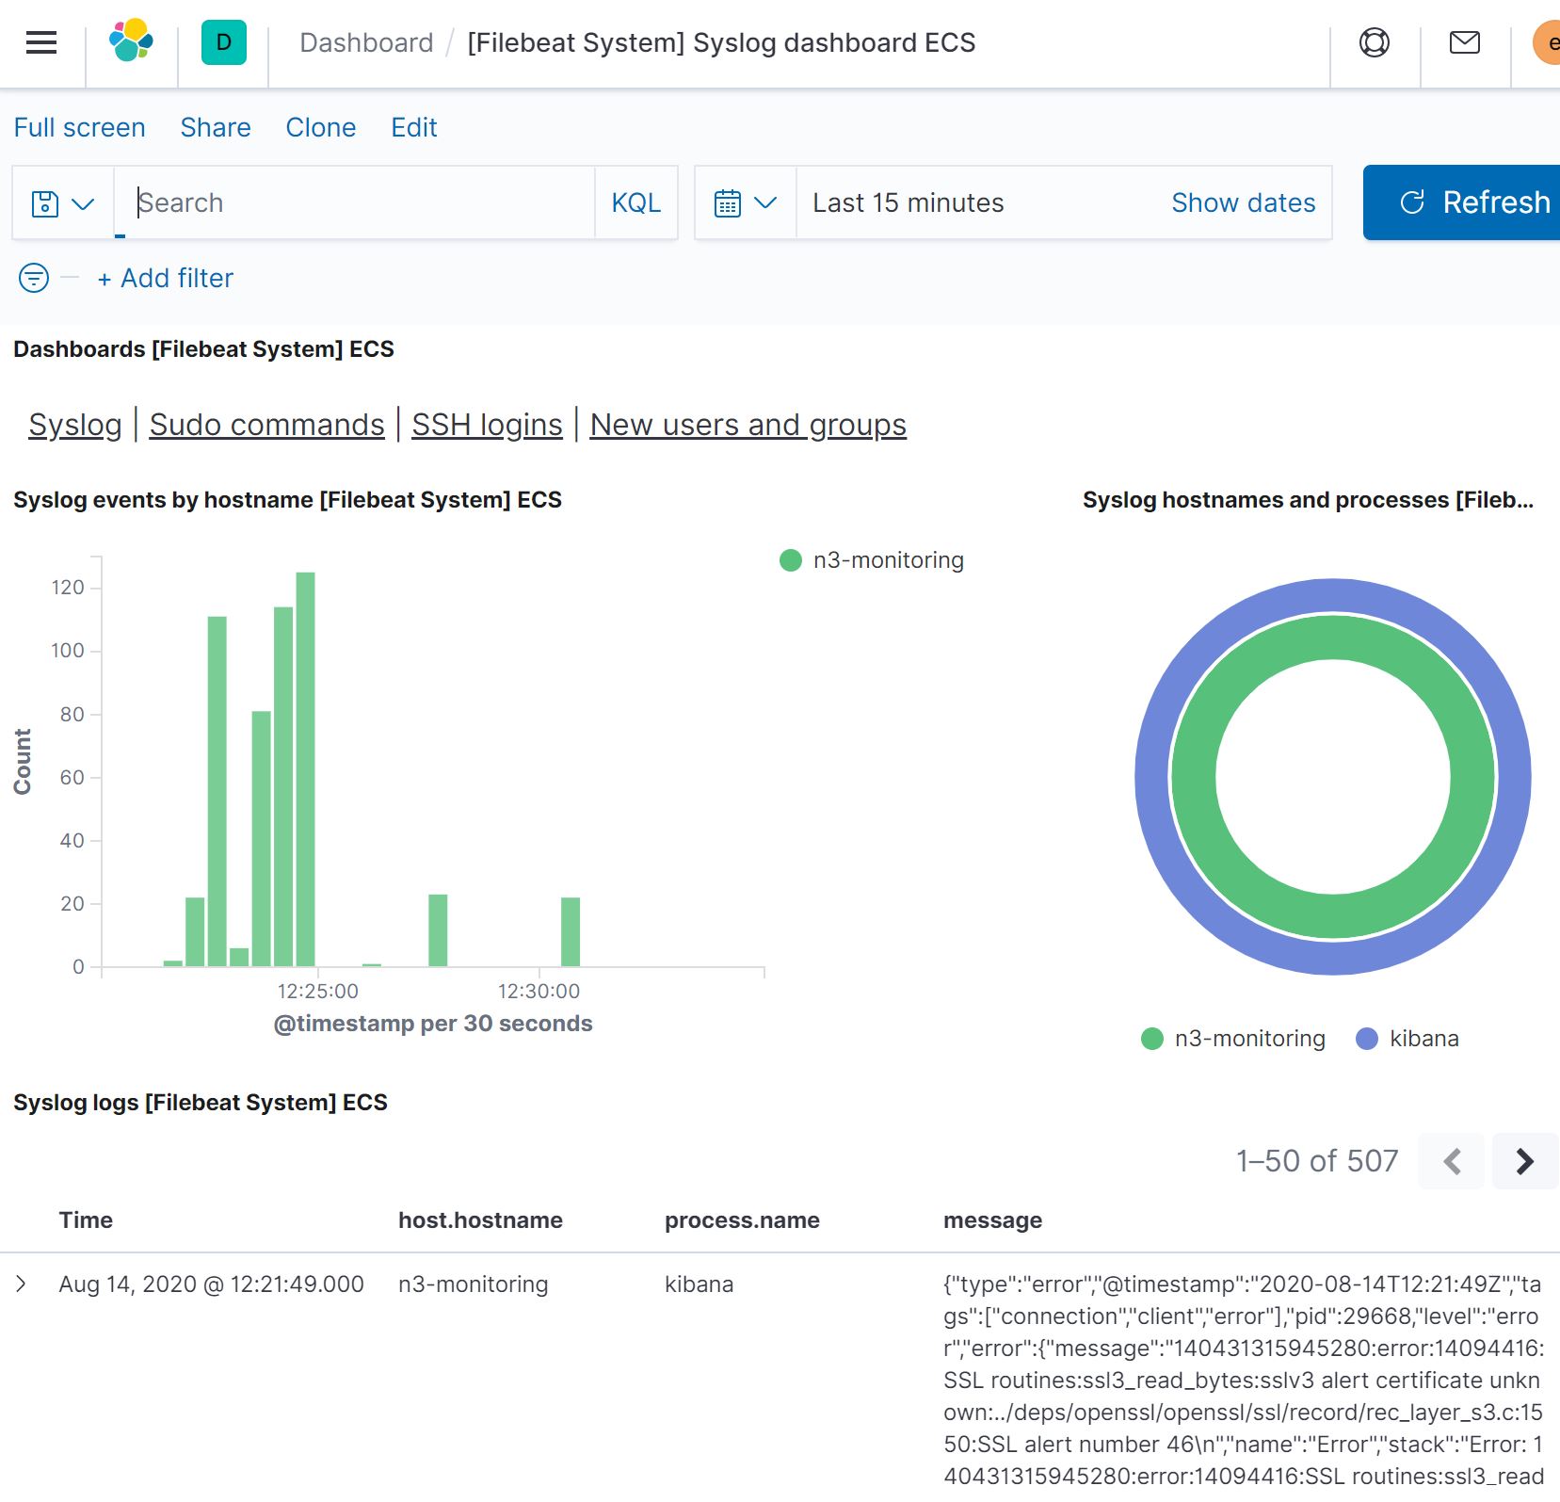1560x1502 pixels.
Task: Click the Refresh button
Action: pyautogui.click(x=1461, y=202)
